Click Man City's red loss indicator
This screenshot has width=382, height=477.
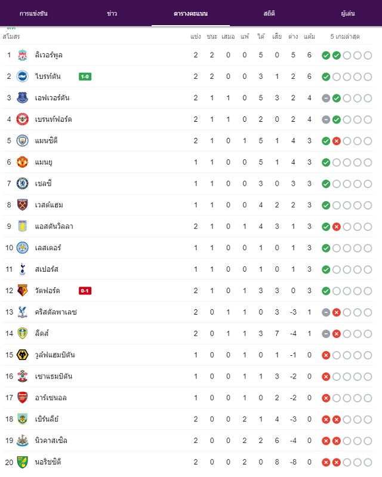(337, 141)
